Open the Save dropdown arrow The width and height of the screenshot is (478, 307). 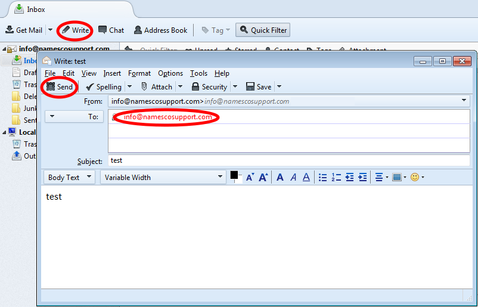(x=279, y=86)
